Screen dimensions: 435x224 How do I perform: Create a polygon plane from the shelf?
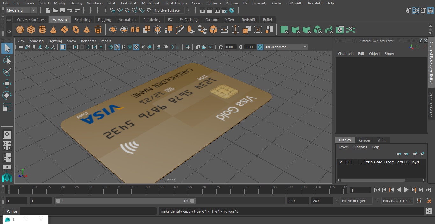pyautogui.click(x=65, y=30)
